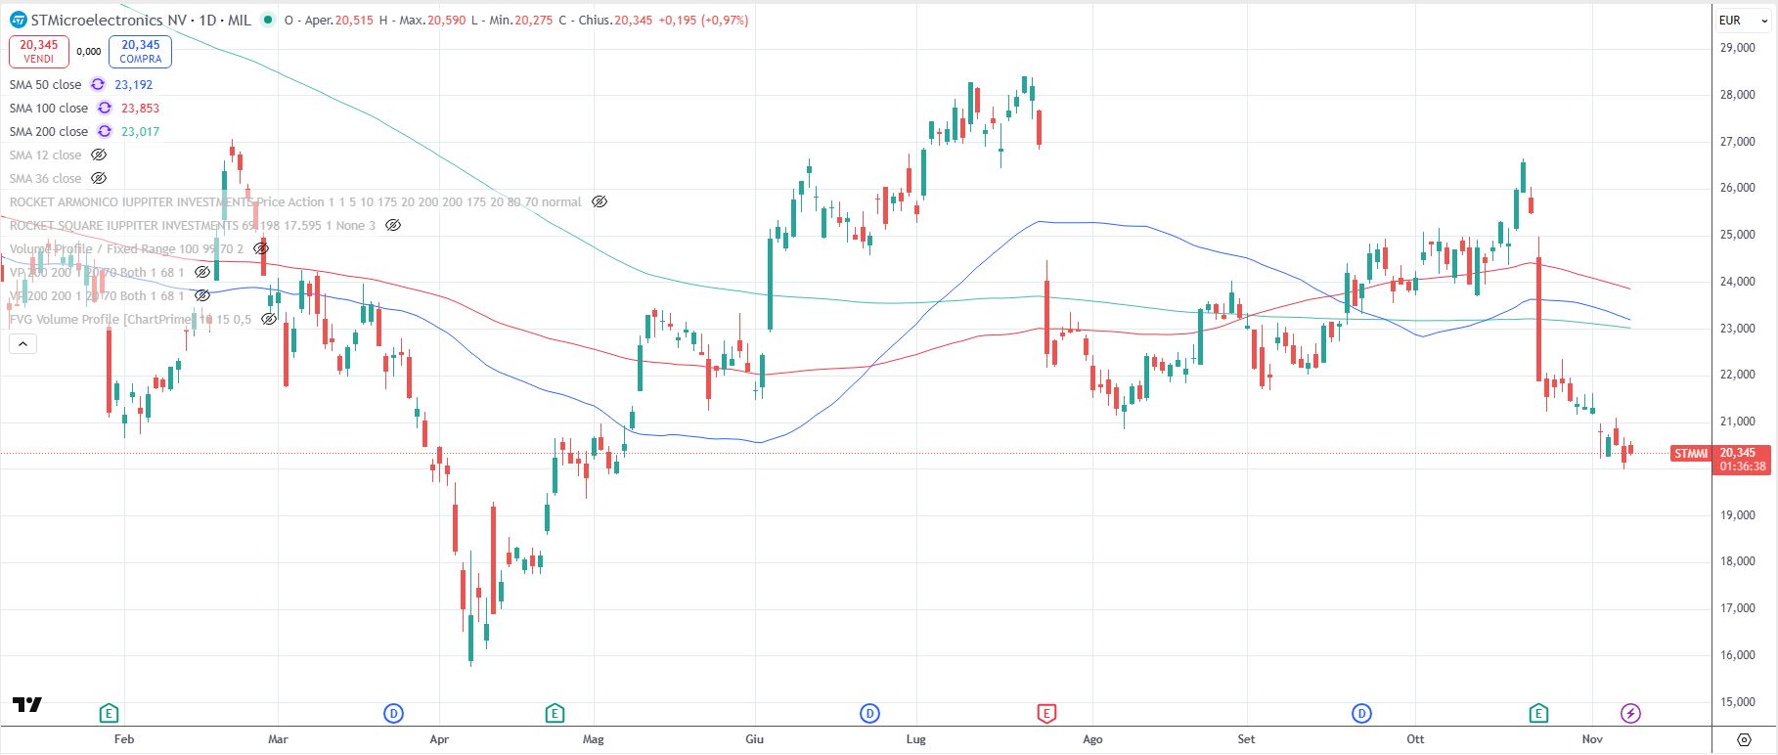Screen dimensions: 1778x755
Task: Collapse the indicator legend list
Action: (22, 343)
